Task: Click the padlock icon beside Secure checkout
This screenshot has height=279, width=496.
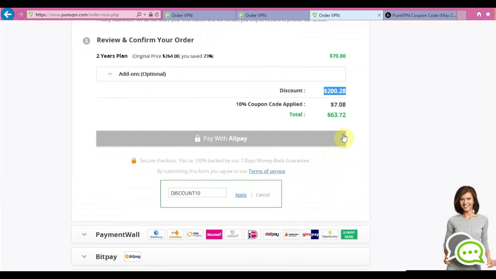Action: [134, 160]
